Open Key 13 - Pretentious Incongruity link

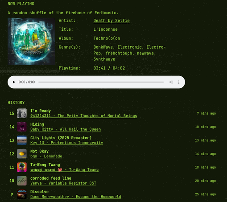tap(66, 143)
